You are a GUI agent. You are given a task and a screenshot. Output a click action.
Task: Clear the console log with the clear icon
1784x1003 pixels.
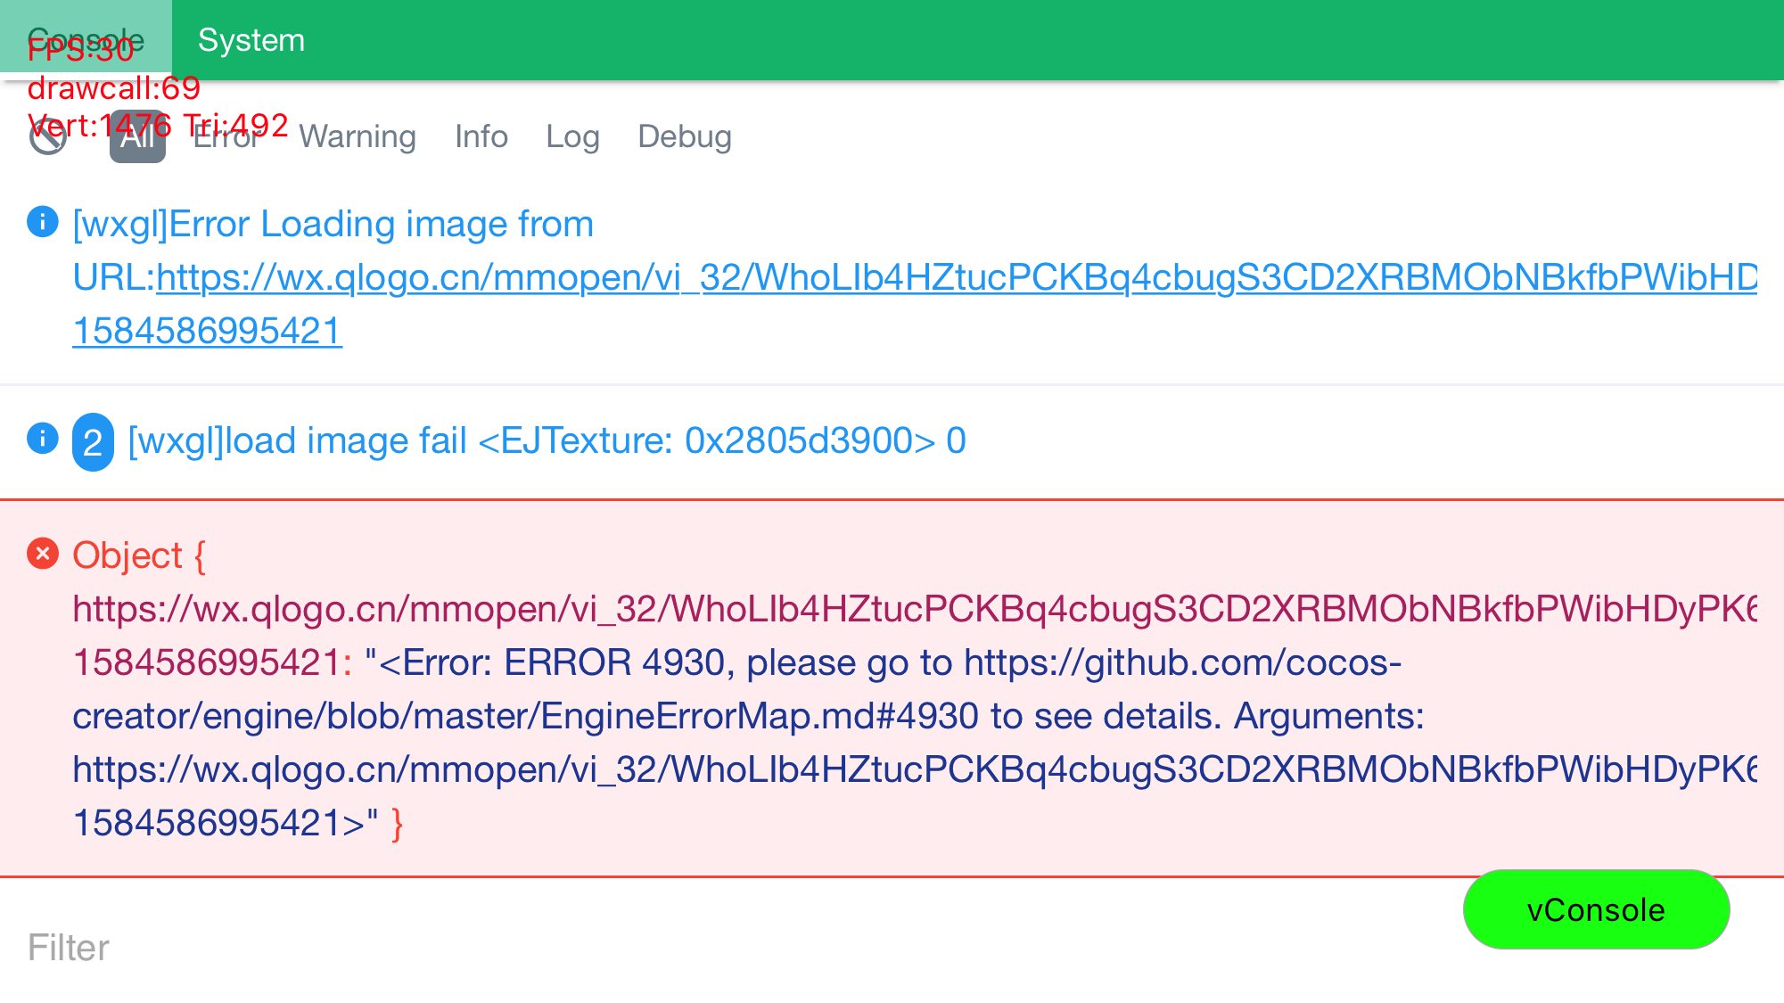coord(48,136)
